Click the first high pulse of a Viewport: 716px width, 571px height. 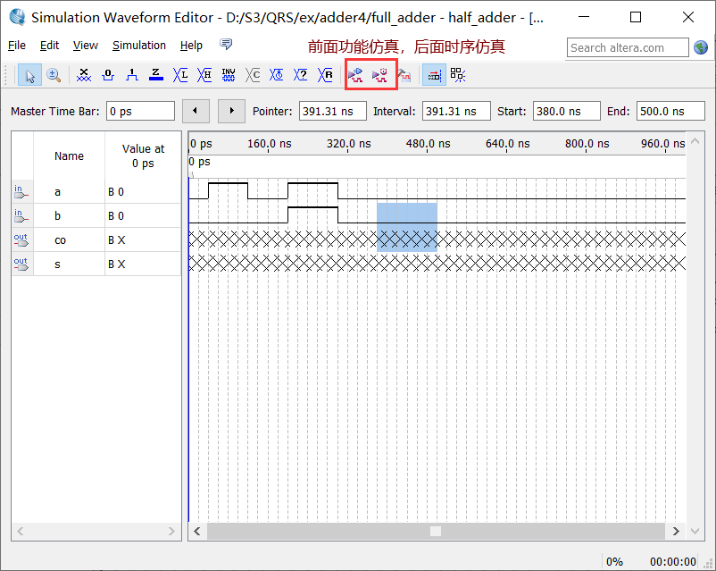[229, 190]
